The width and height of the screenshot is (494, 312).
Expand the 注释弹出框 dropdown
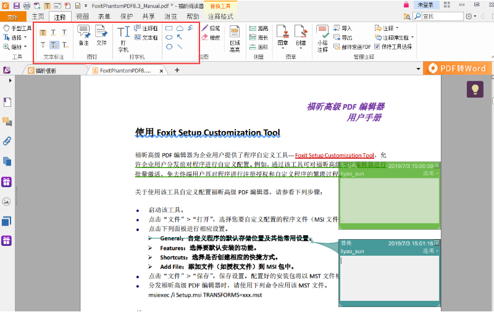[412, 38]
